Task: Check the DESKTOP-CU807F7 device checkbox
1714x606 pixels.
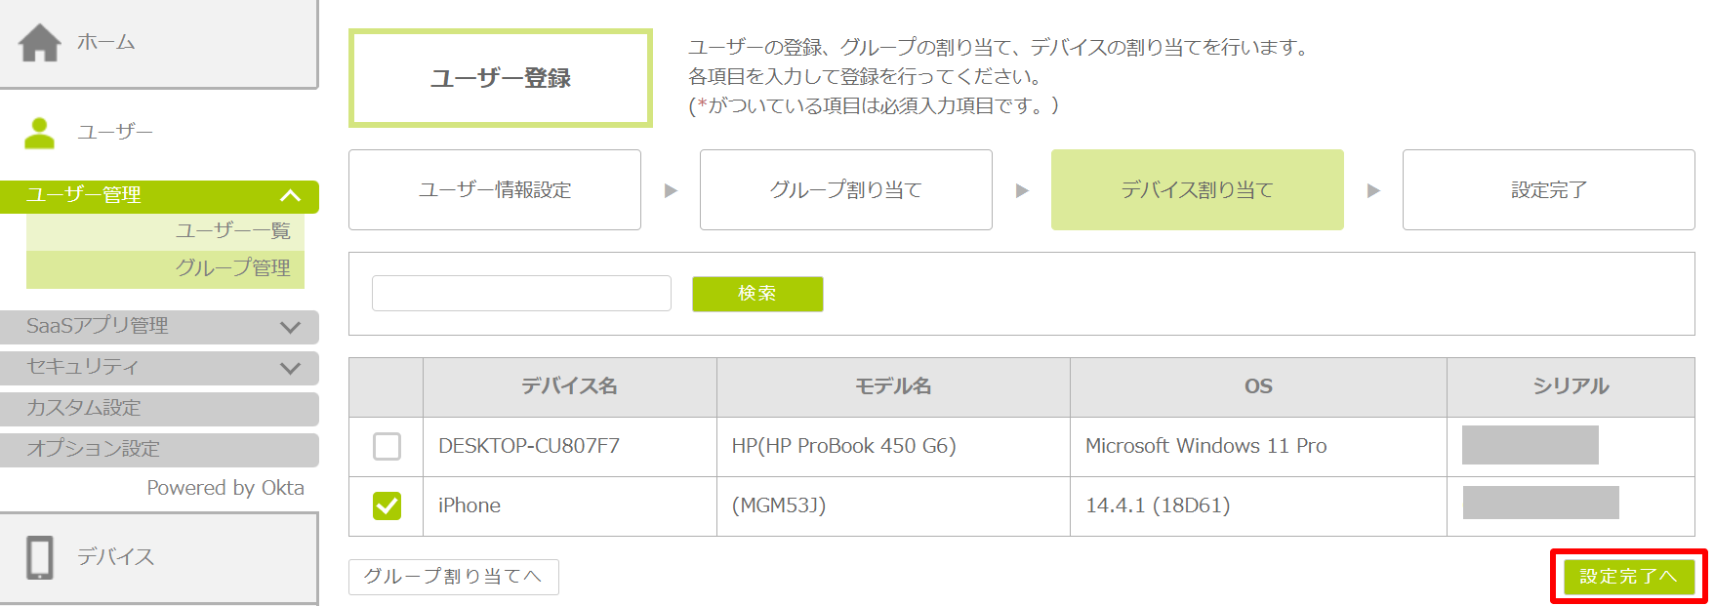Action: [x=387, y=447]
